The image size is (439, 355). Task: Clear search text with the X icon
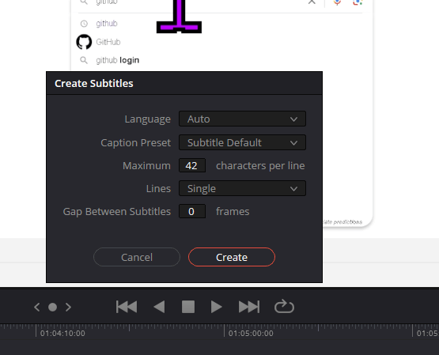point(312,2)
